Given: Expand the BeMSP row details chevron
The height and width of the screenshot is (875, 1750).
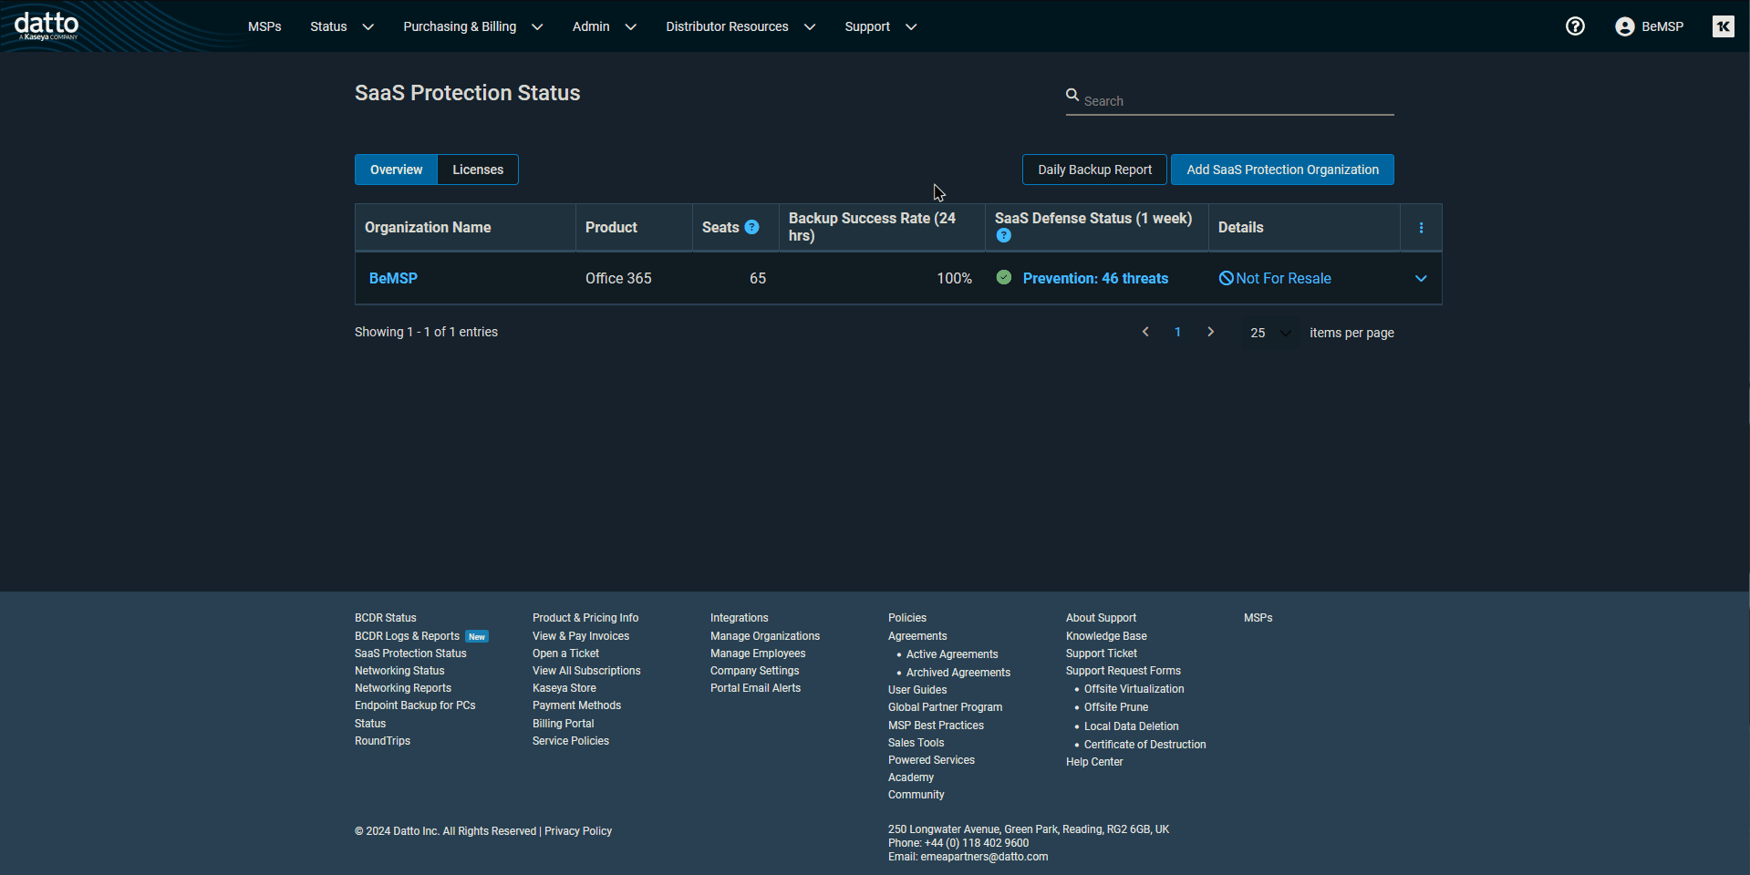Looking at the screenshot, I should pyautogui.click(x=1420, y=279).
